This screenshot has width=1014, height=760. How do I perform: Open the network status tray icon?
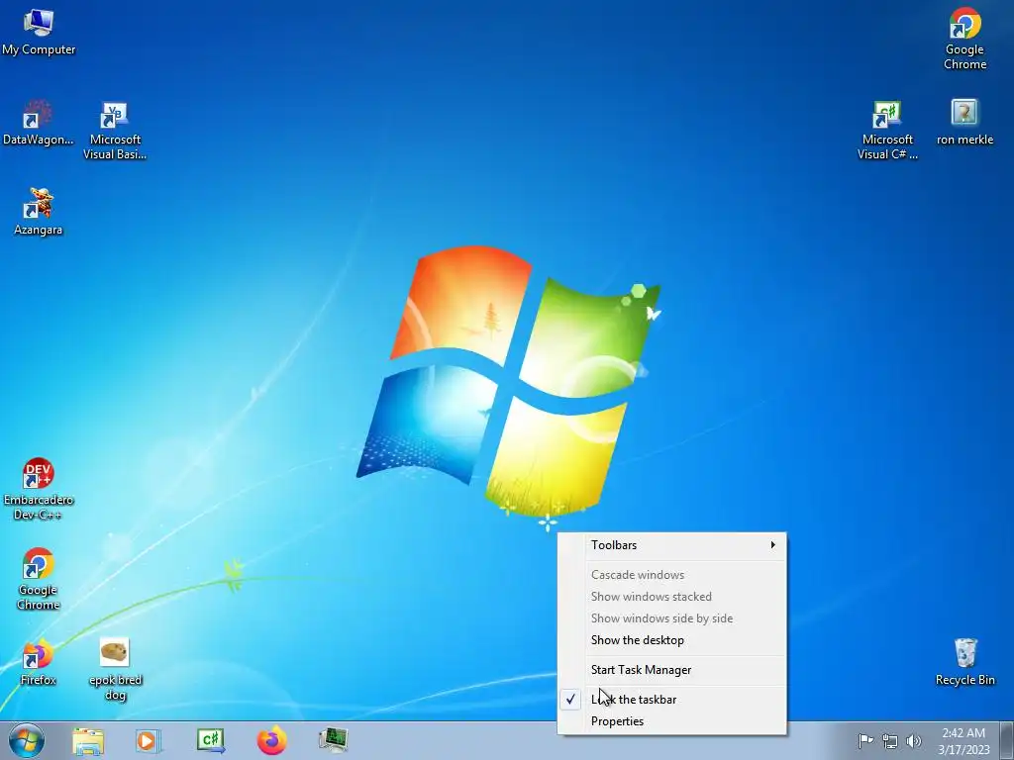pyautogui.click(x=890, y=741)
